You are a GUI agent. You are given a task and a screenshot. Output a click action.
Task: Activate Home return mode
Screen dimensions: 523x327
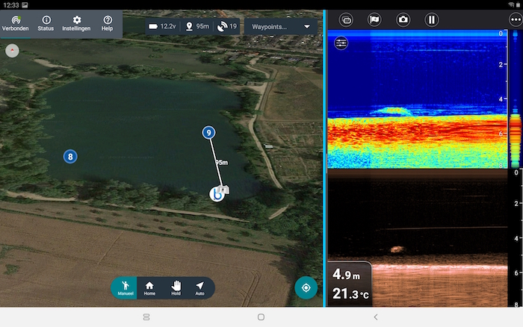(149, 288)
